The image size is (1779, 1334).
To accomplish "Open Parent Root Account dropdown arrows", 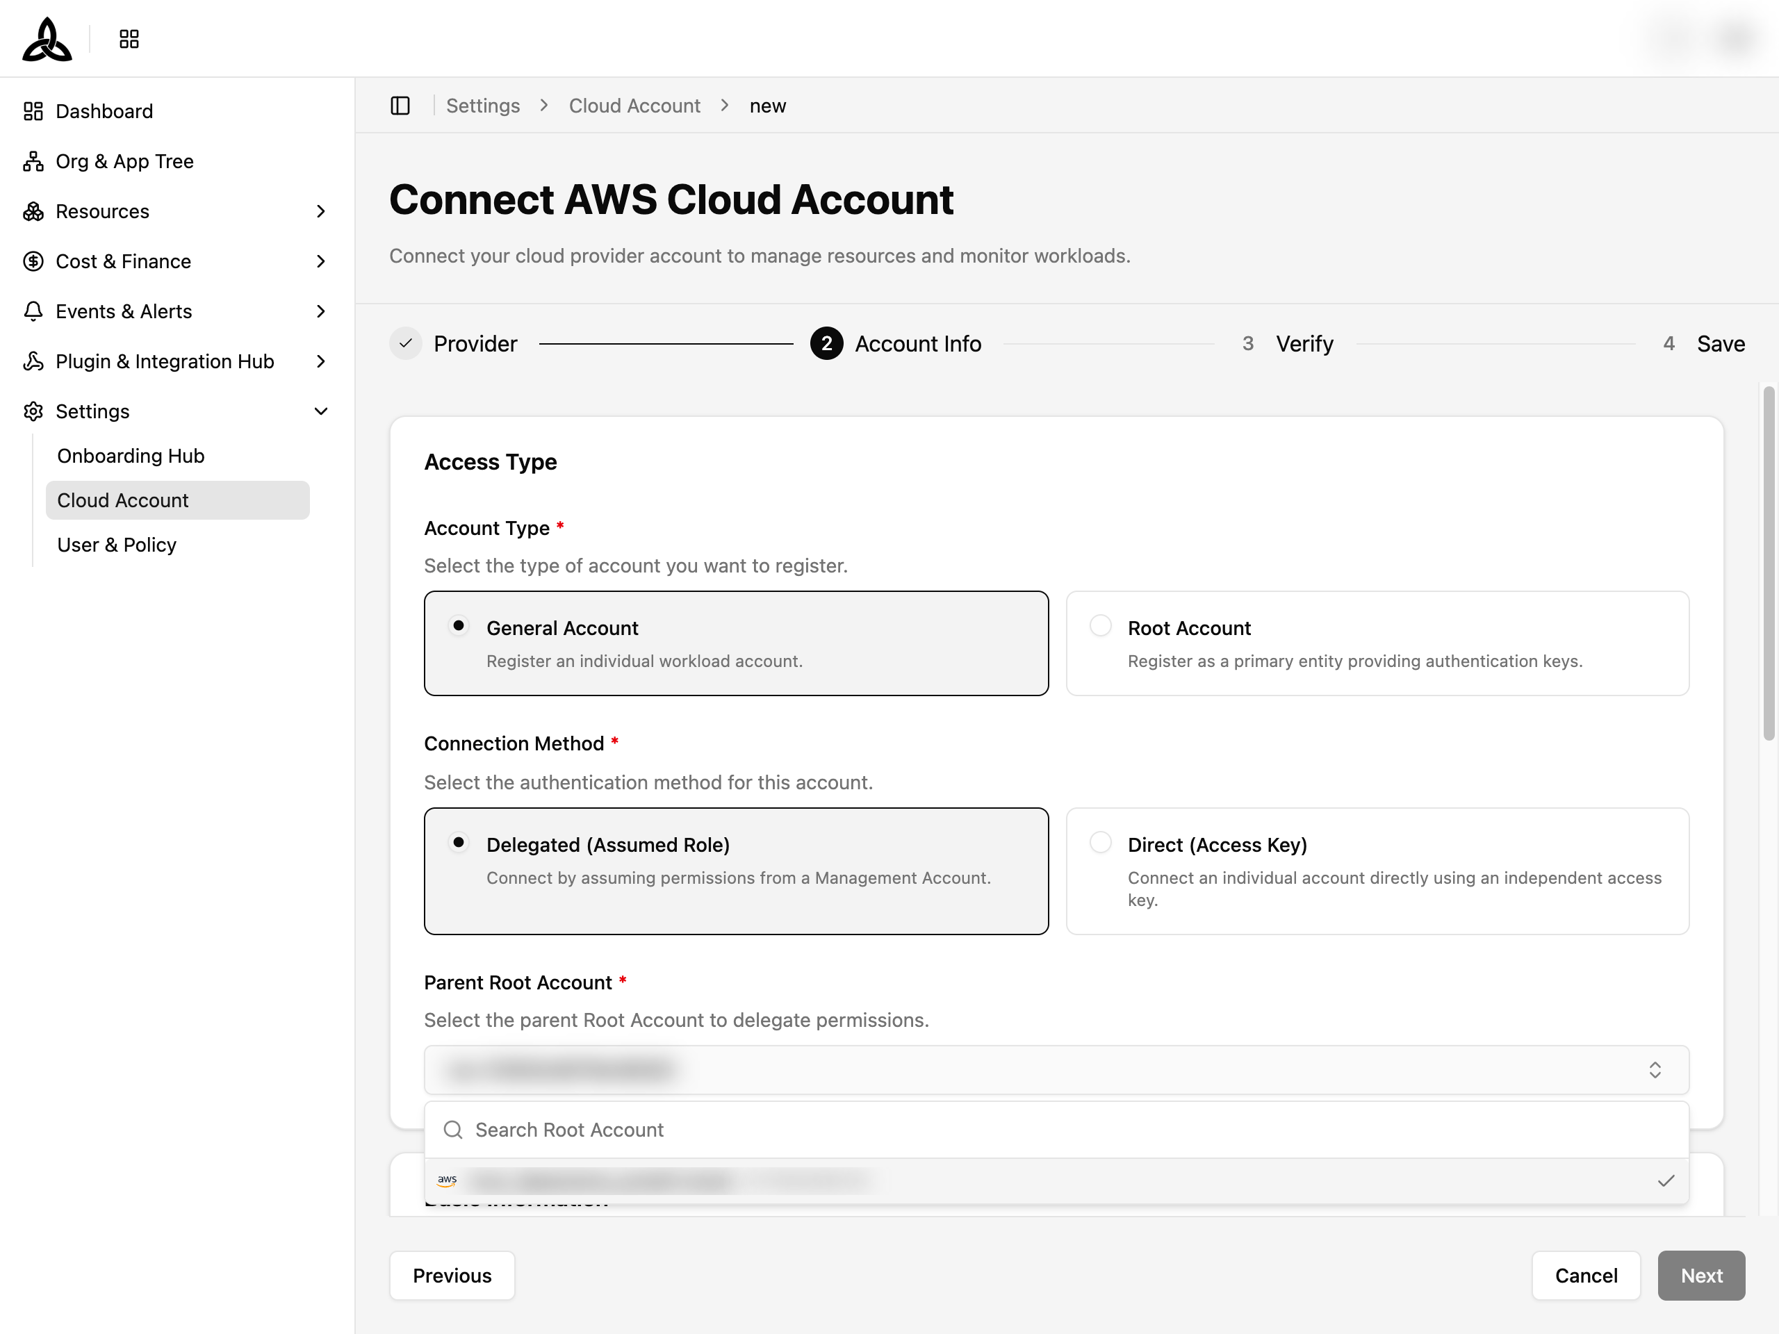I will [1655, 1069].
